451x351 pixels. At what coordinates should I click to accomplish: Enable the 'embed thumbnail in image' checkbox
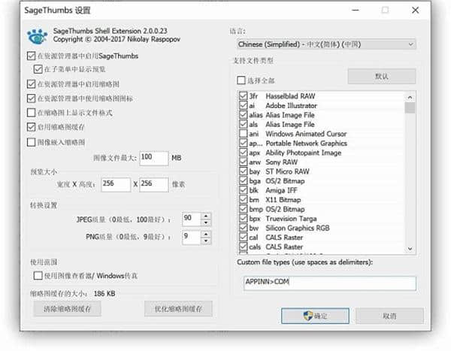[x=31, y=142]
